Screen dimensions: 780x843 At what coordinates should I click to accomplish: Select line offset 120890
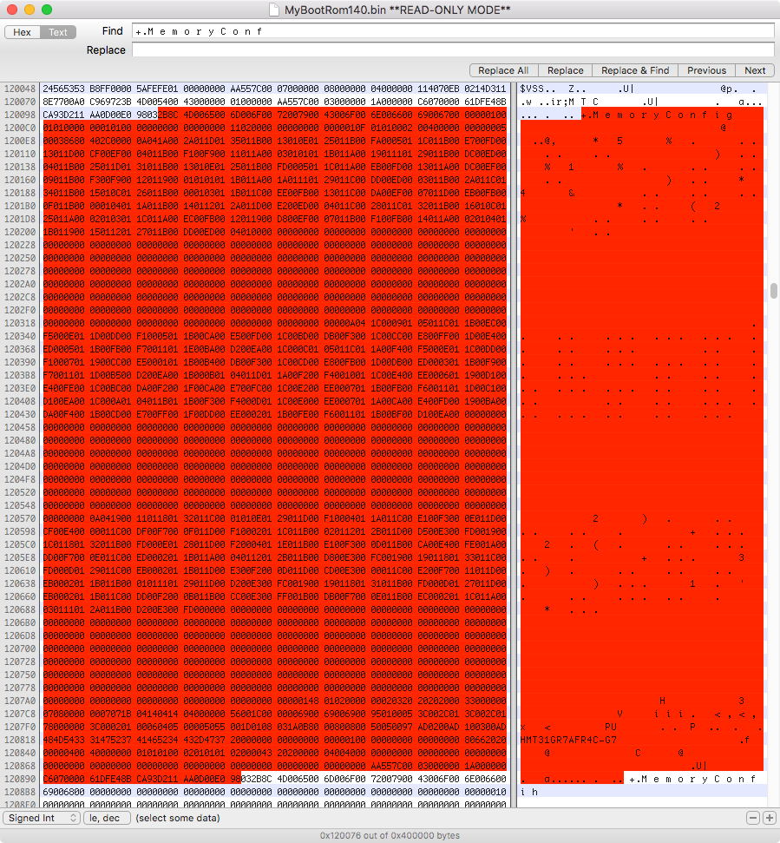20,779
